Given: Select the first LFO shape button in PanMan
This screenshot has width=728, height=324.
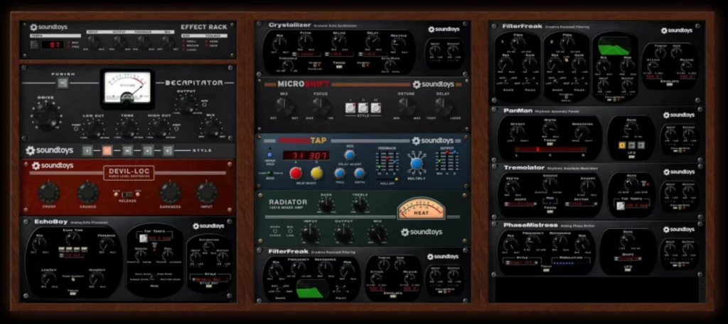Looking at the screenshot, I should point(621,145).
